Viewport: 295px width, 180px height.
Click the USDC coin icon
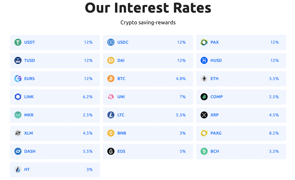coord(111,42)
